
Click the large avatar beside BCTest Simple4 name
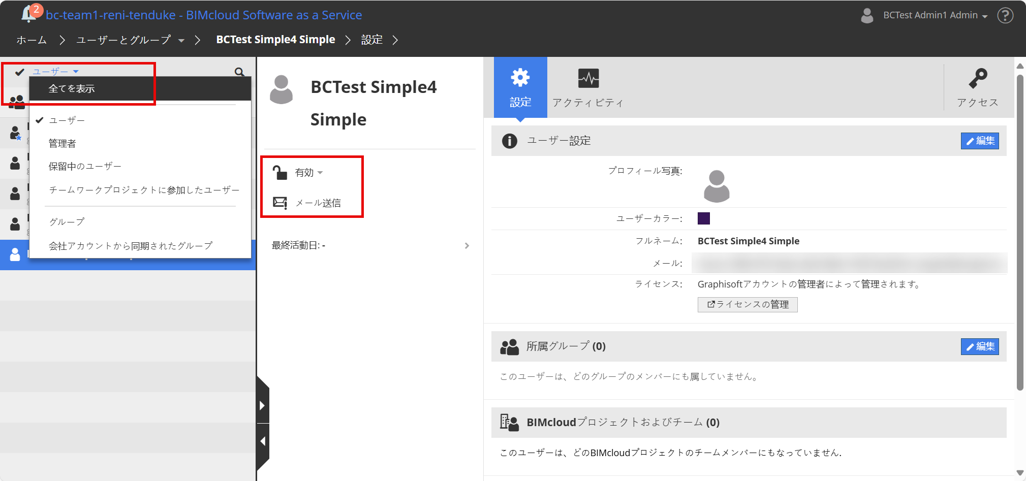click(281, 89)
